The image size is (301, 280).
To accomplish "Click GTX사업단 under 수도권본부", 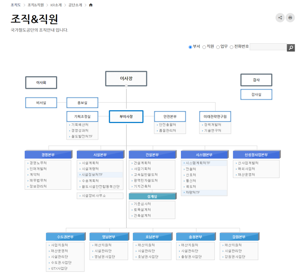I will point(59,268).
